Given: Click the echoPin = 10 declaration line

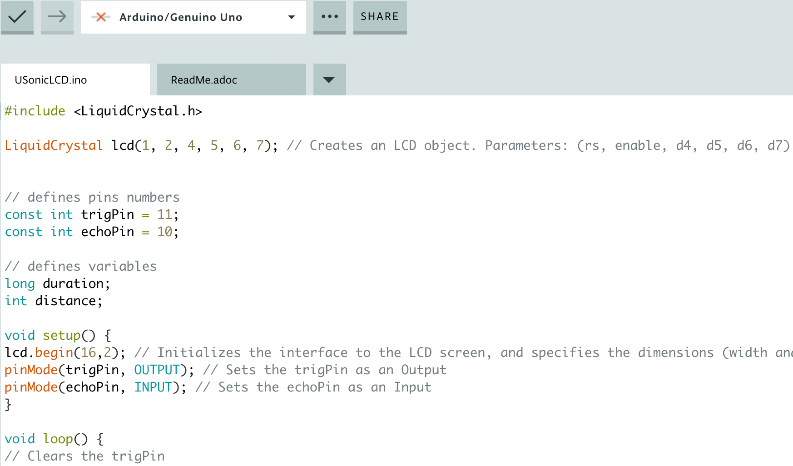Looking at the screenshot, I should click(x=92, y=232).
